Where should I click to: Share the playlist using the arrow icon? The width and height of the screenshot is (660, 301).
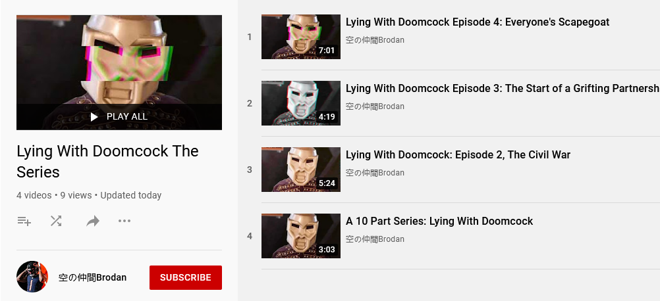(x=93, y=221)
